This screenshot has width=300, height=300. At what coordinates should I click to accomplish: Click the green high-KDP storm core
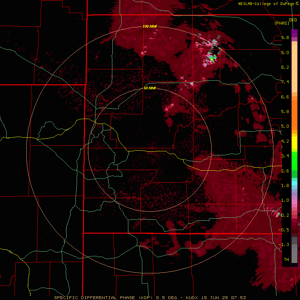212,57
